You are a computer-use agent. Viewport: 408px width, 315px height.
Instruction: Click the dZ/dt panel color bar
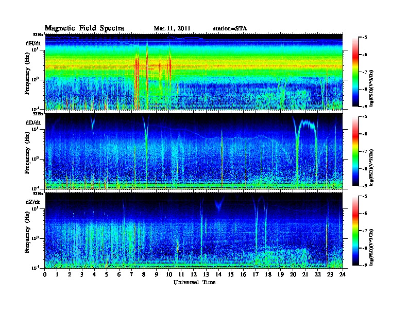point(355,231)
